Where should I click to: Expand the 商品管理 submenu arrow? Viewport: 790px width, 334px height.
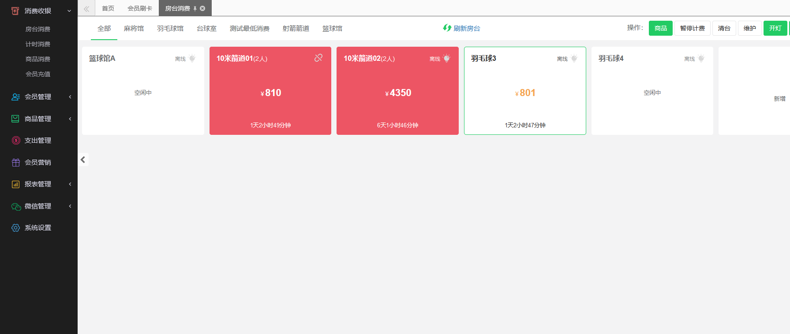[70, 119]
